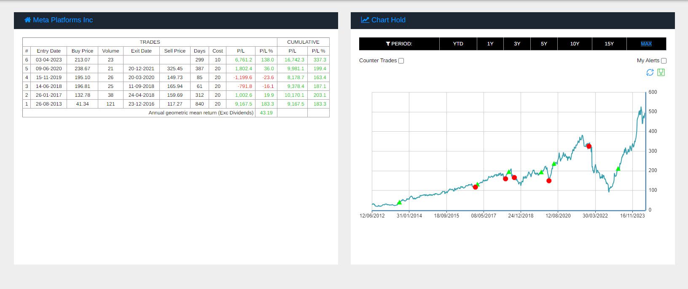Click the filter funnel icon next to PERIOD

[x=388, y=44]
